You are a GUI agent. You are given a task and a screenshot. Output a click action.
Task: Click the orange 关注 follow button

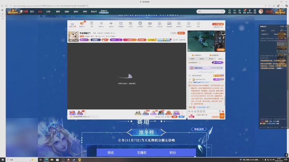(181, 33)
